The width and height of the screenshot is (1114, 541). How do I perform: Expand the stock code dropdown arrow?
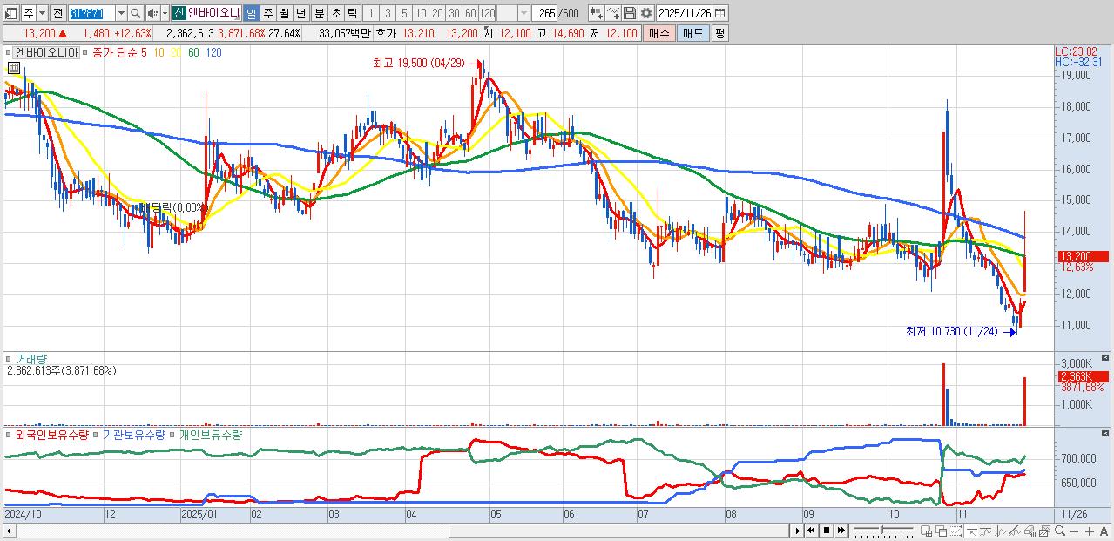(121, 13)
